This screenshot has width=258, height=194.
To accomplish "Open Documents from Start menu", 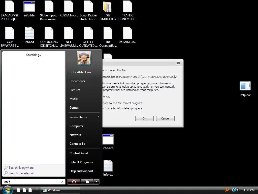I will (x=77, y=81).
